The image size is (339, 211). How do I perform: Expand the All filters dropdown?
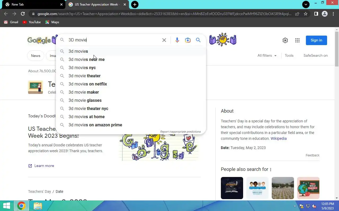pos(267,55)
